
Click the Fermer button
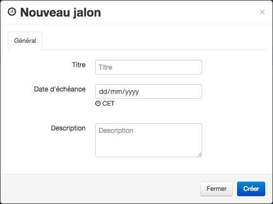[x=216, y=189]
